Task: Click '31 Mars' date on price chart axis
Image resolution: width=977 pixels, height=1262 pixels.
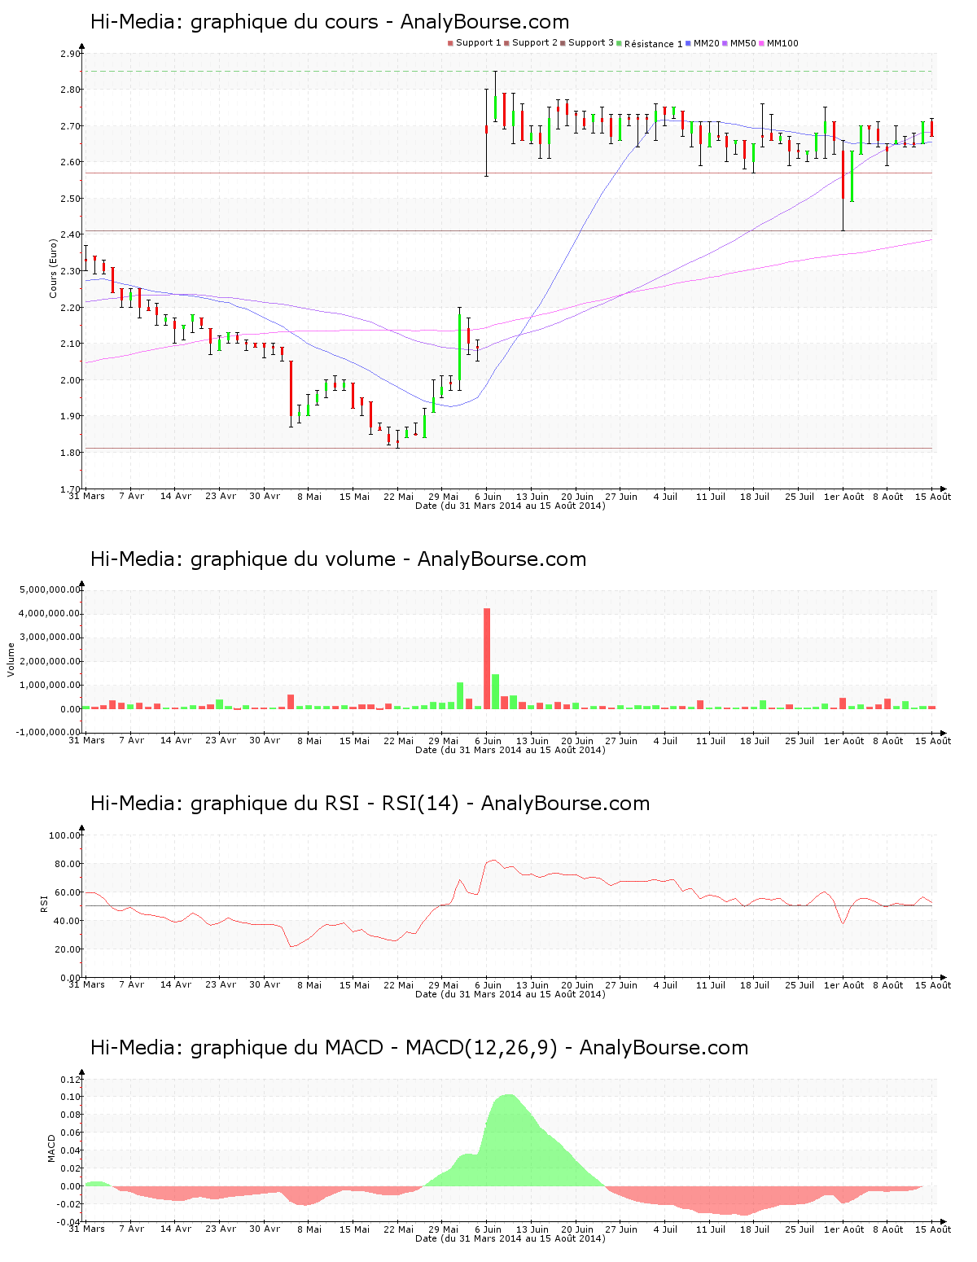Action: tap(86, 497)
